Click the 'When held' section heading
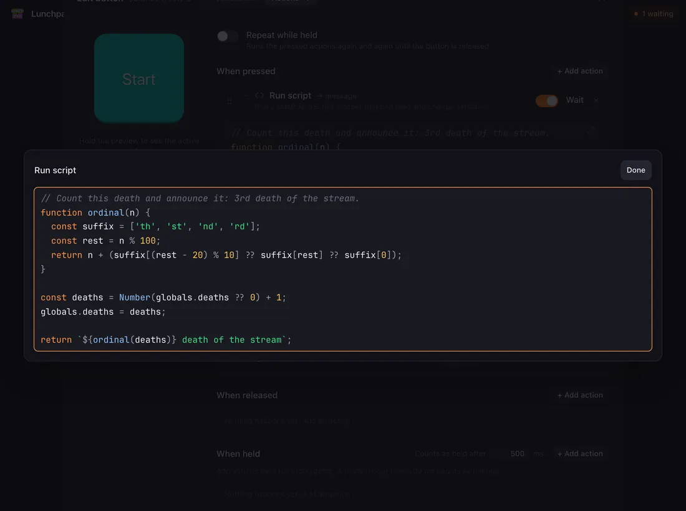The height and width of the screenshot is (511, 686). tap(238, 453)
